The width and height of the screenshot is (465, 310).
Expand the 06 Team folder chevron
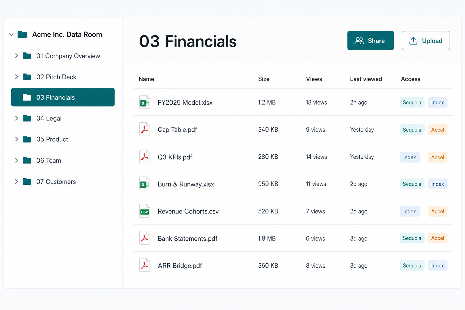pos(16,160)
